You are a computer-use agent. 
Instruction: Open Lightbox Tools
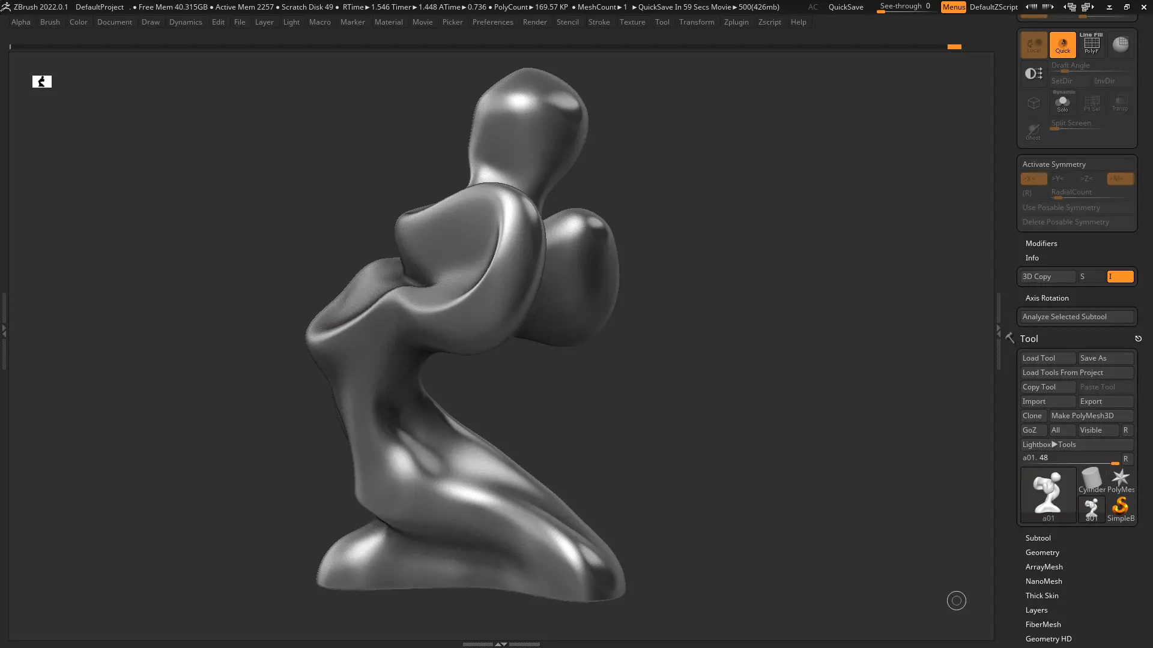(1077, 445)
